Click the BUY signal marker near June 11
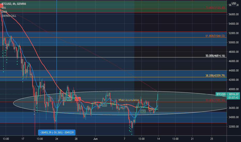The width and height of the screenshot is (241, 142). coord(143,112)
